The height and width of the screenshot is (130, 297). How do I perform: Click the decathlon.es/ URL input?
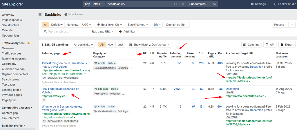point(139,4)
